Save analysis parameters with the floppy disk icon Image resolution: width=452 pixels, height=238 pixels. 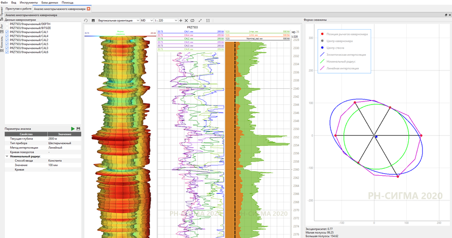point(78,129)
